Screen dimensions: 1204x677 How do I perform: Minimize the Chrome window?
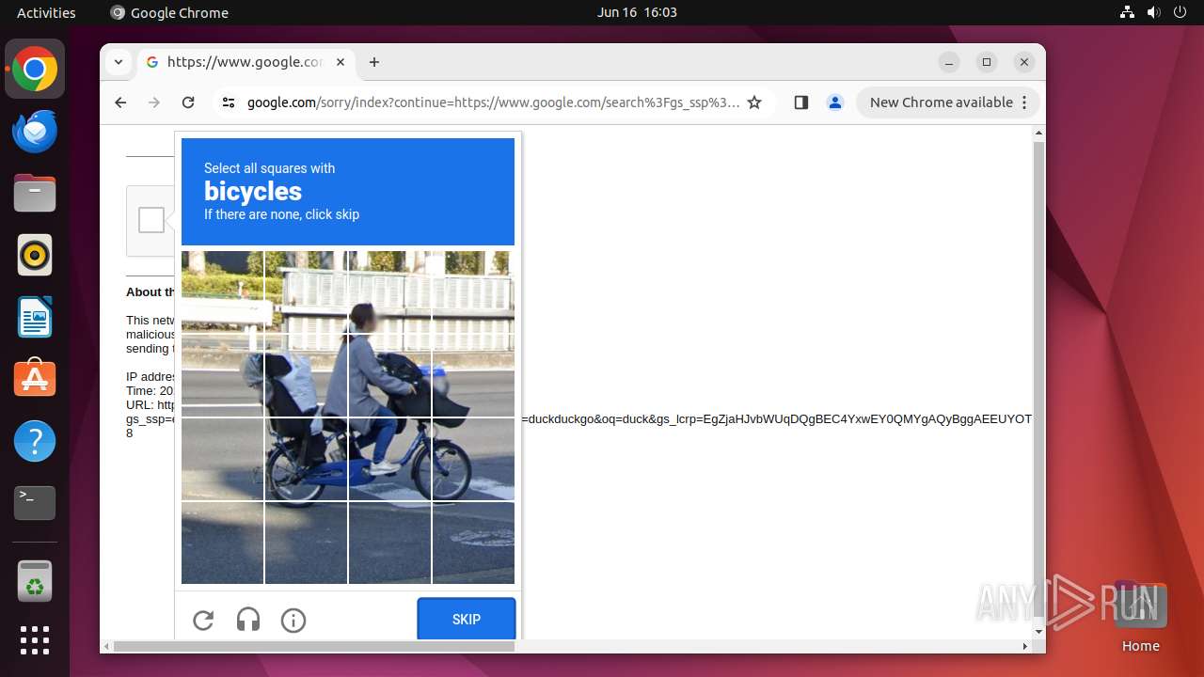(949, 62)
